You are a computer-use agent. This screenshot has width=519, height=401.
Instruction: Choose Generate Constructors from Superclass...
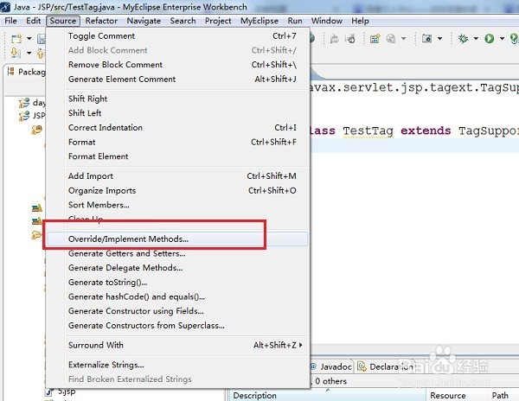point(177,326)
